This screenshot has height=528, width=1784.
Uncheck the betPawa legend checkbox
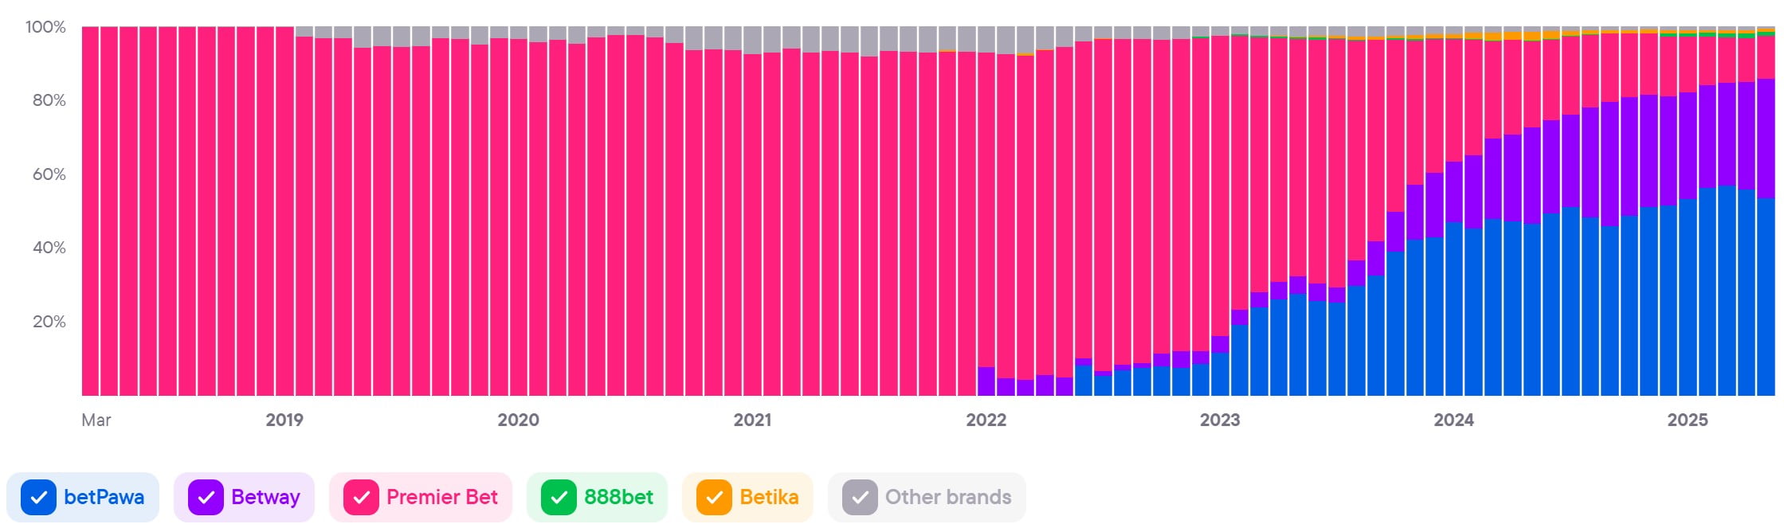[38, 498]
